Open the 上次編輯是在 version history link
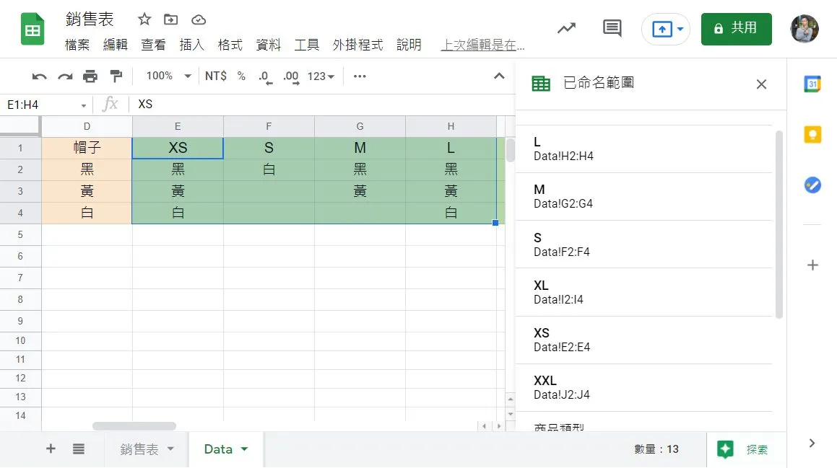837x468 pixels. (482, 45)
